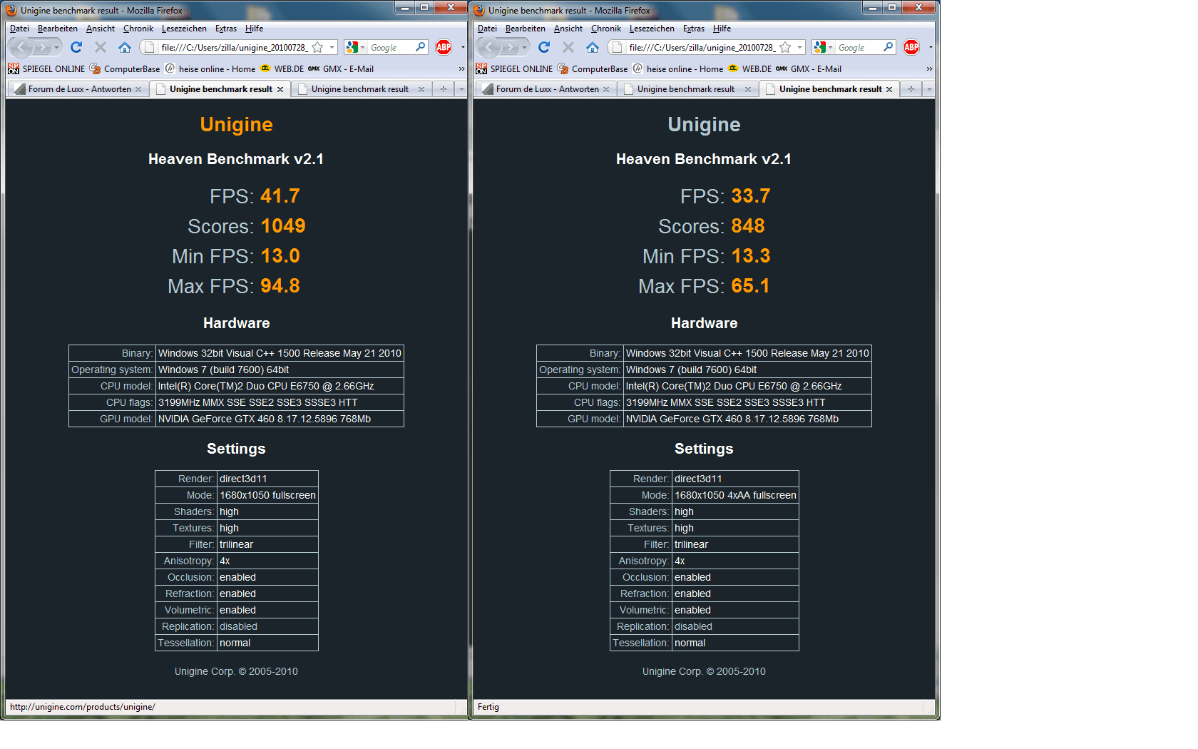1198x749 pixels.
Task: Open Adblock Plus icon in left window
Action: (444, 47)
